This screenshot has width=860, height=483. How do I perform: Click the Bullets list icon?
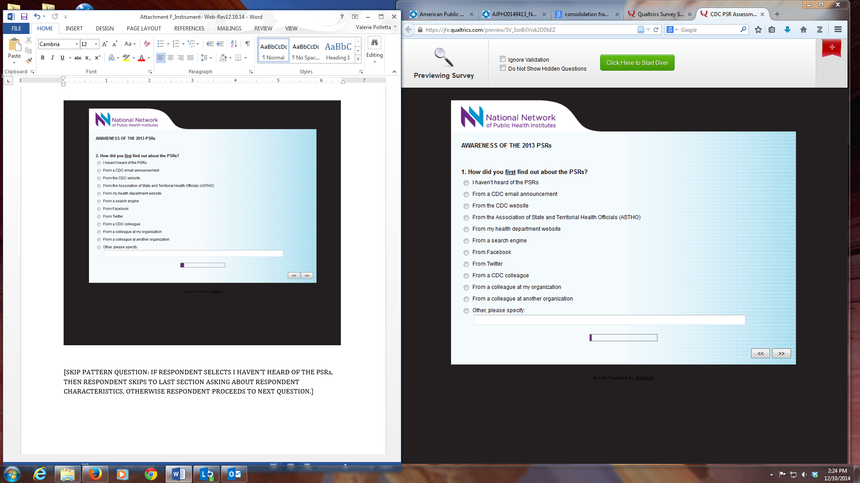160,44
